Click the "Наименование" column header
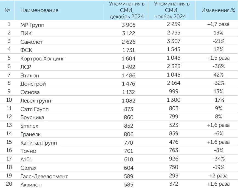Viewport: 238px width, 190px height. point(39,10)
